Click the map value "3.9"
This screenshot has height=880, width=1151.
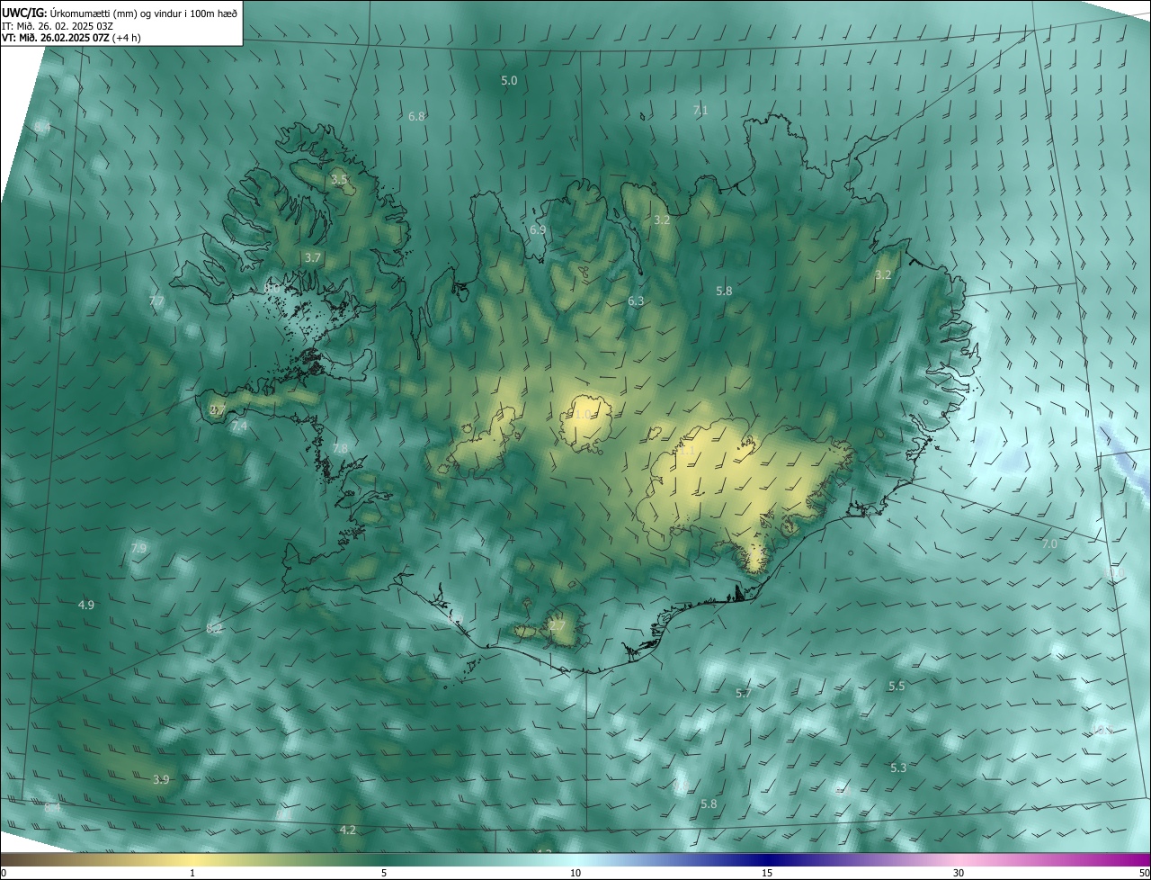pos(161,780)
